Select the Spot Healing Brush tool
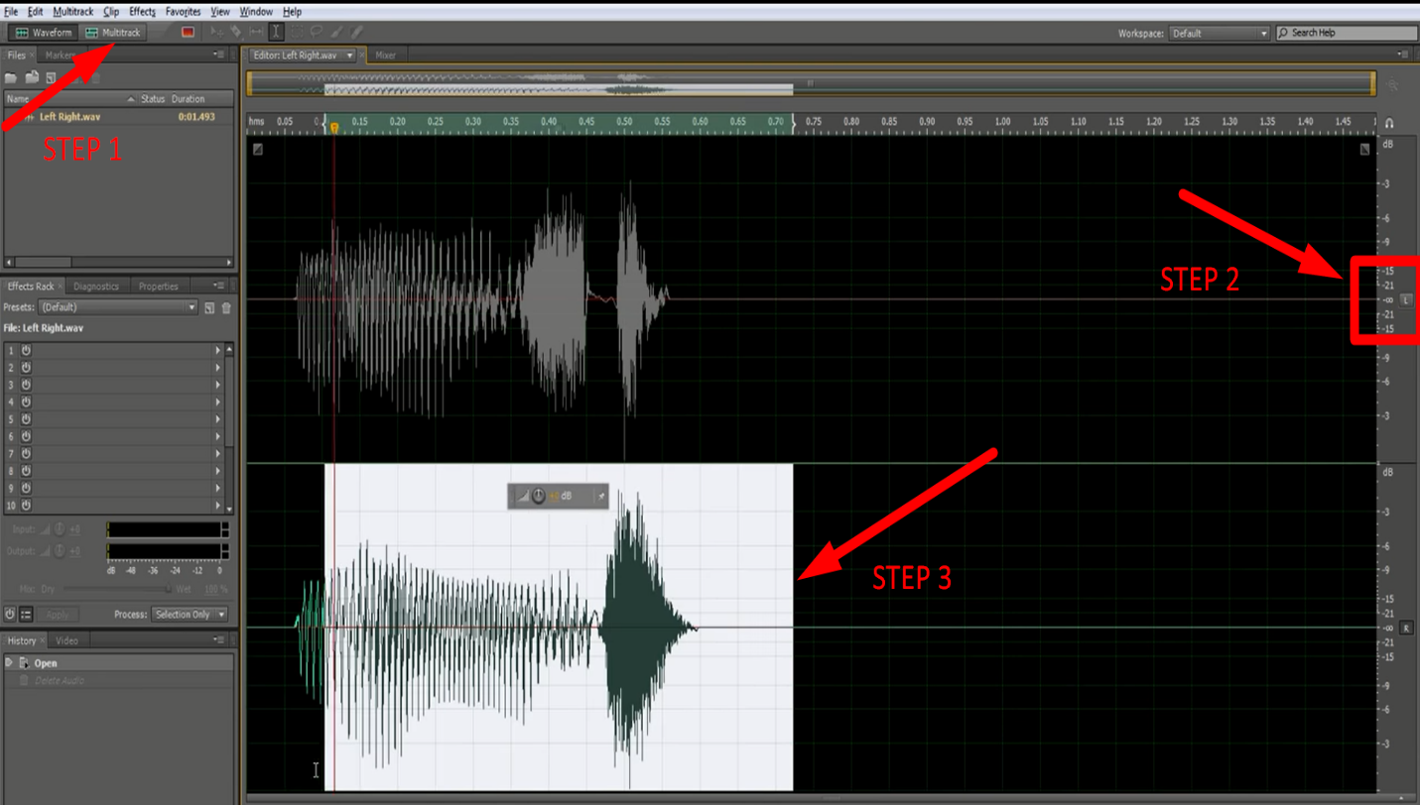This screenshot has width=1420, height=805. click(355, 32)
